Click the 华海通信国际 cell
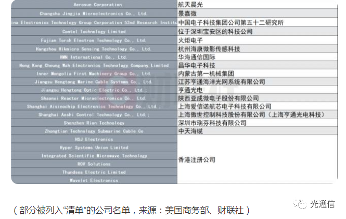 click(x=258, y=57)
